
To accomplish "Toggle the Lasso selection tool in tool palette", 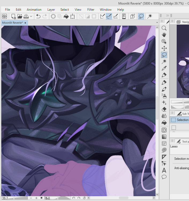I will tap(164, 55).
